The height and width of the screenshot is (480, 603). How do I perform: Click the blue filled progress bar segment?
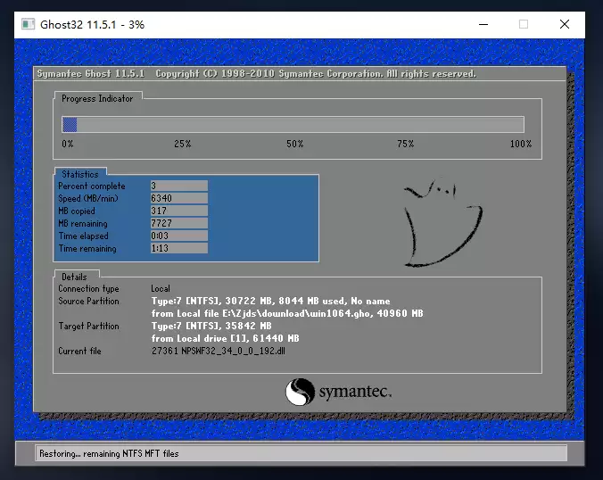(x=70, y=125)
